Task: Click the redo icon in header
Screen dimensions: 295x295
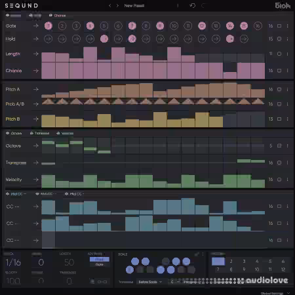Action: click(203, 5)
